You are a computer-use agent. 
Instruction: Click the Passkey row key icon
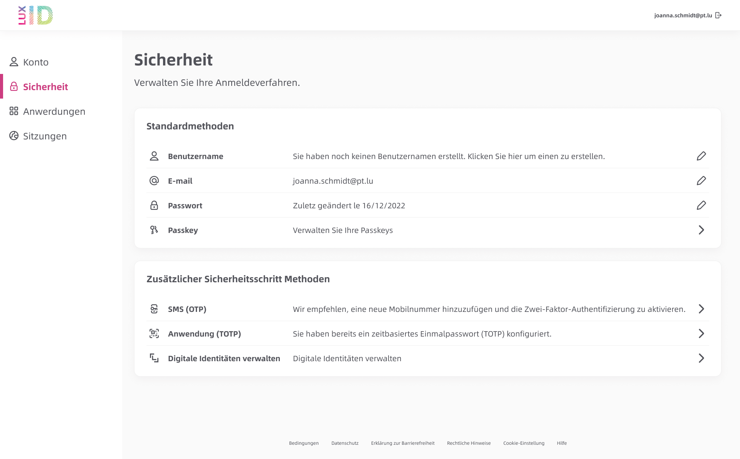154,230
